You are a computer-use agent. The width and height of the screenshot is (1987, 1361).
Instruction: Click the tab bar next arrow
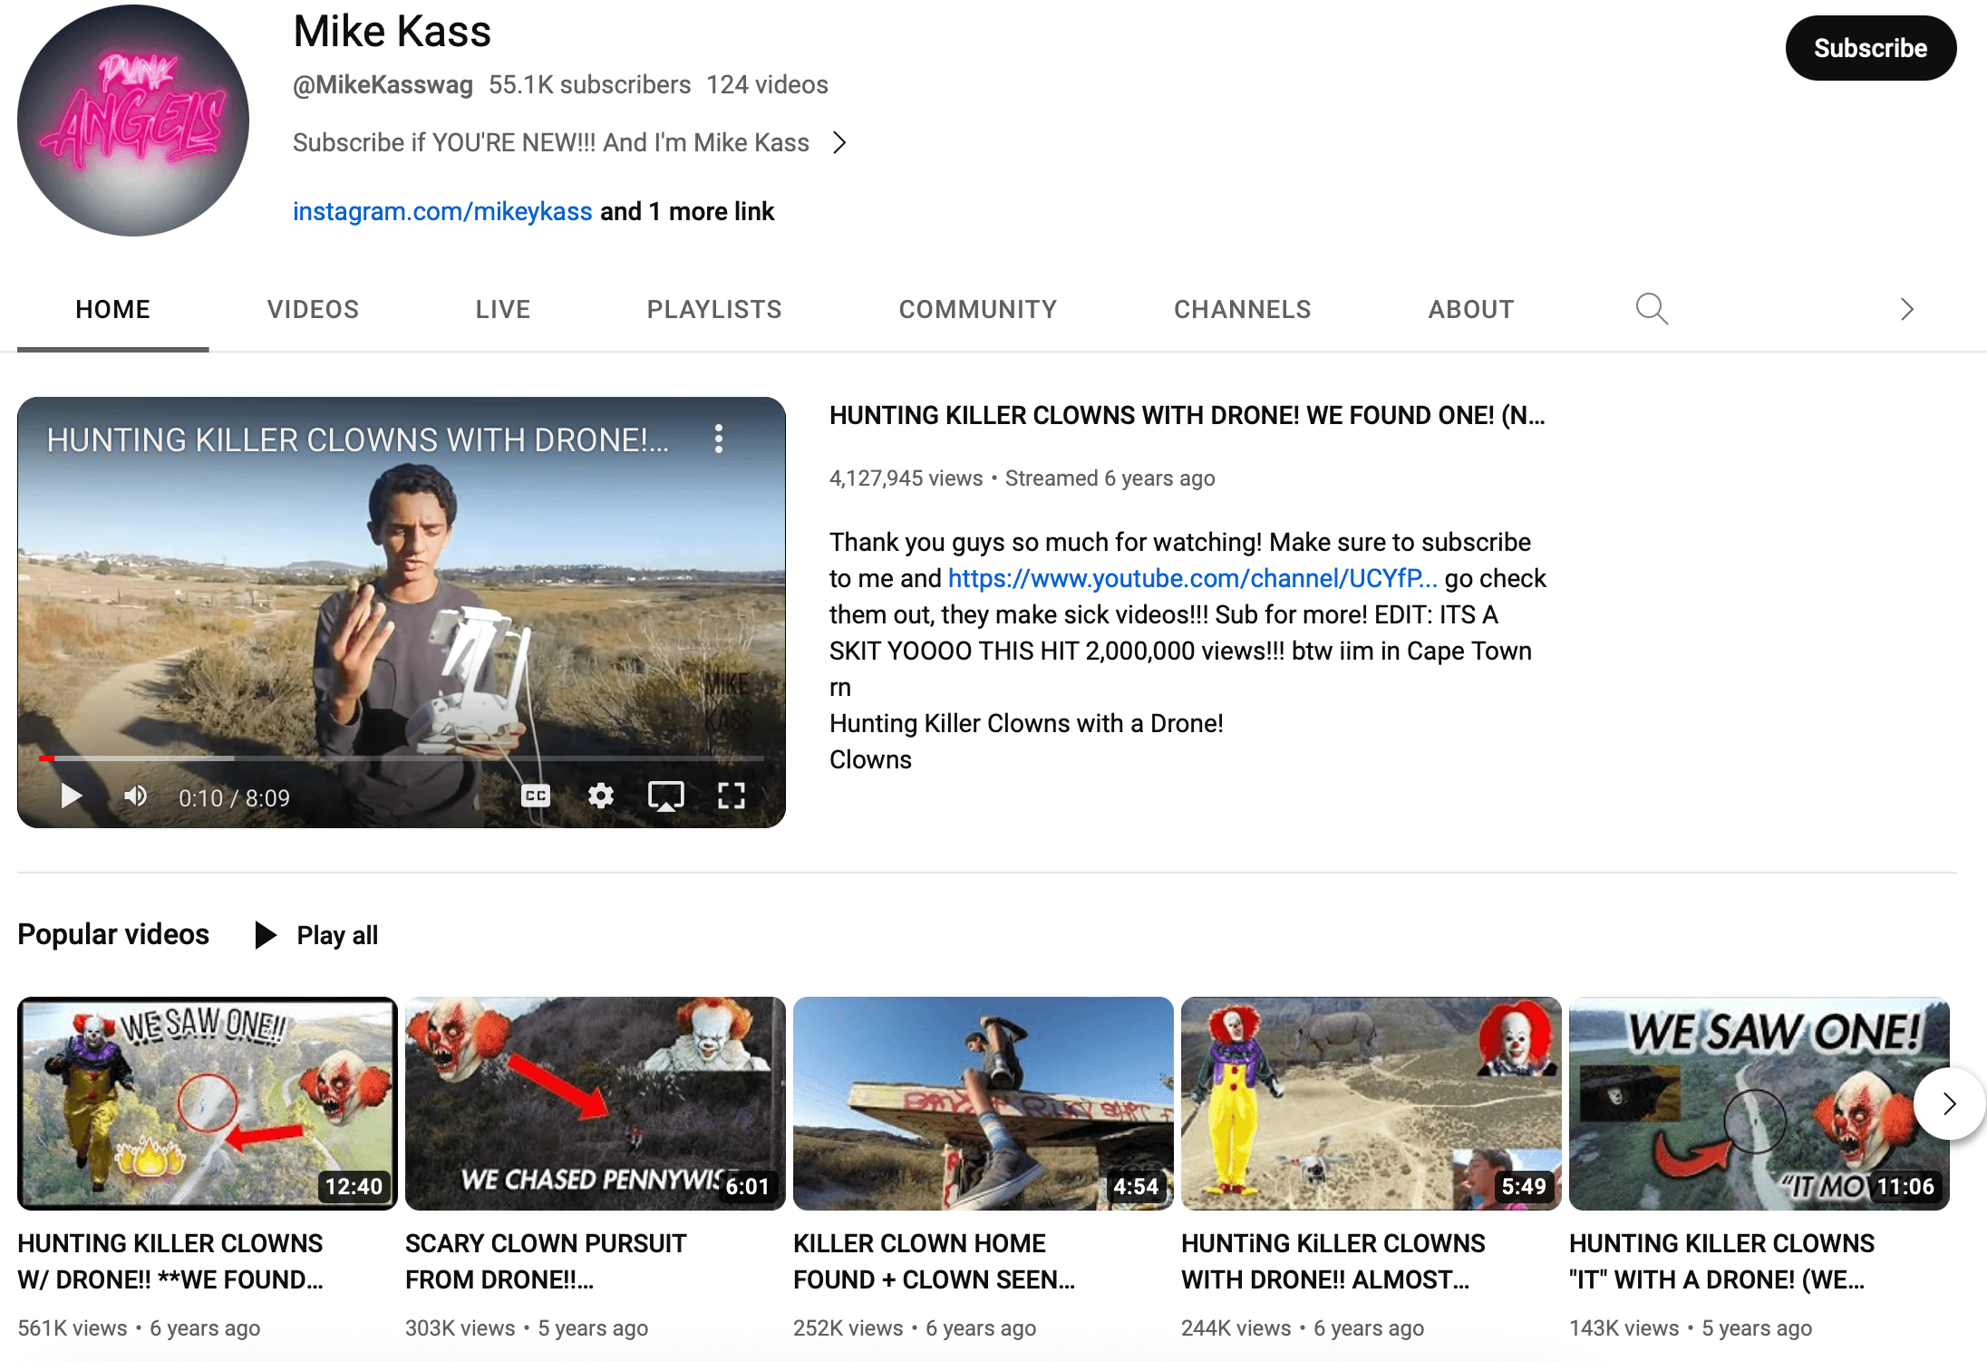click(1906, 309)
